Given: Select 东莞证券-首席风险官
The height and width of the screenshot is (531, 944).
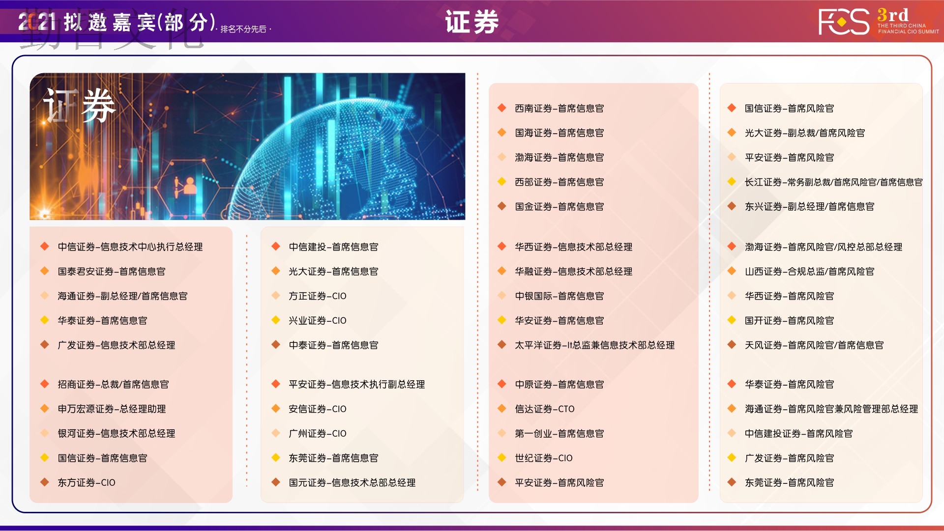Looking at the screenshot, I should pos(790,483).
